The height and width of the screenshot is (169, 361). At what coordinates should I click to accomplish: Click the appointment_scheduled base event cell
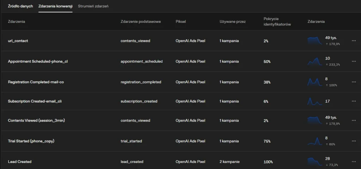click(142, 61)
